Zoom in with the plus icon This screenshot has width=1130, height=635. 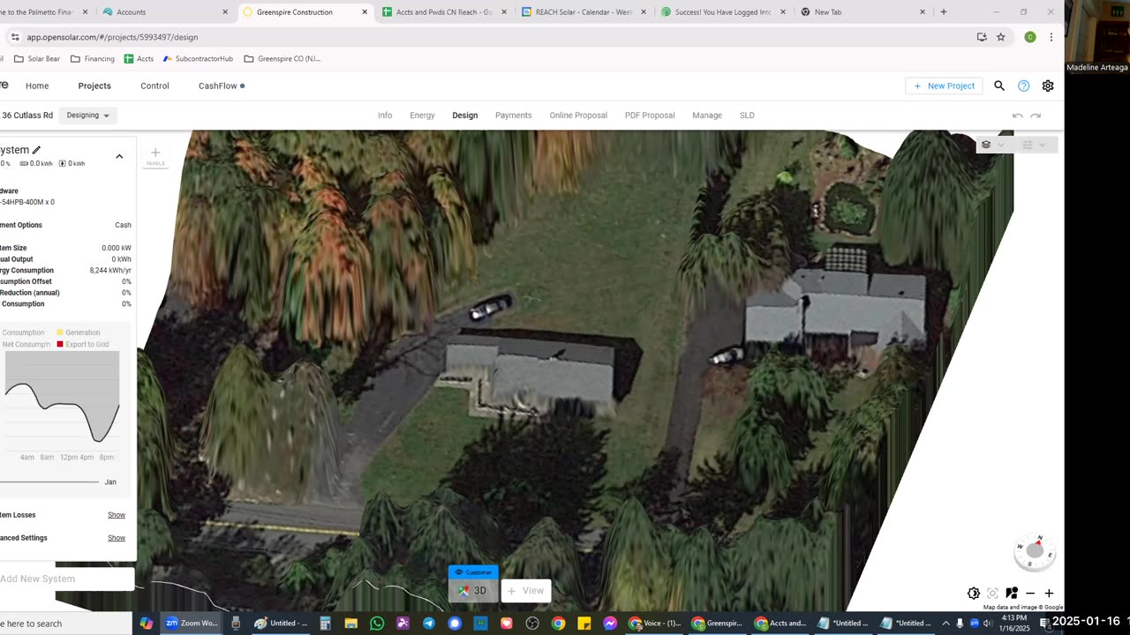(x=1049, y=594)
